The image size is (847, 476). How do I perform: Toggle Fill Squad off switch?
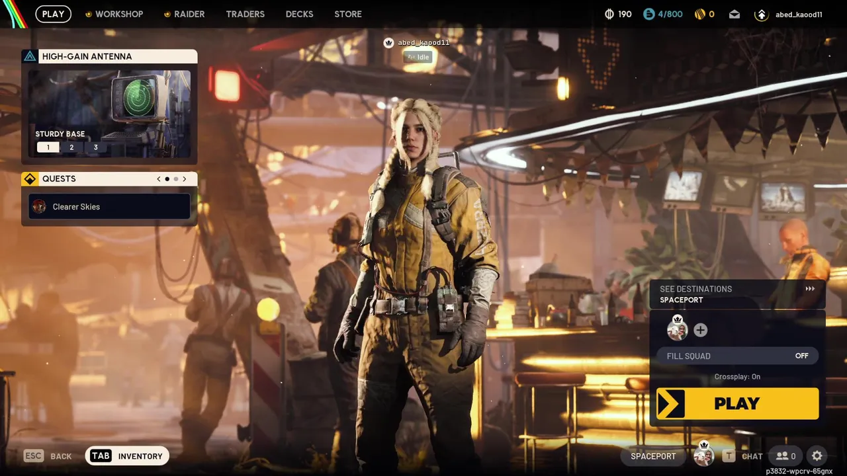[x=801, y=356]
